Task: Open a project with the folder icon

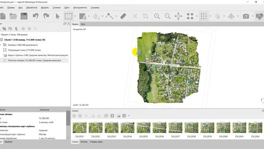Action: coord(13,16)
